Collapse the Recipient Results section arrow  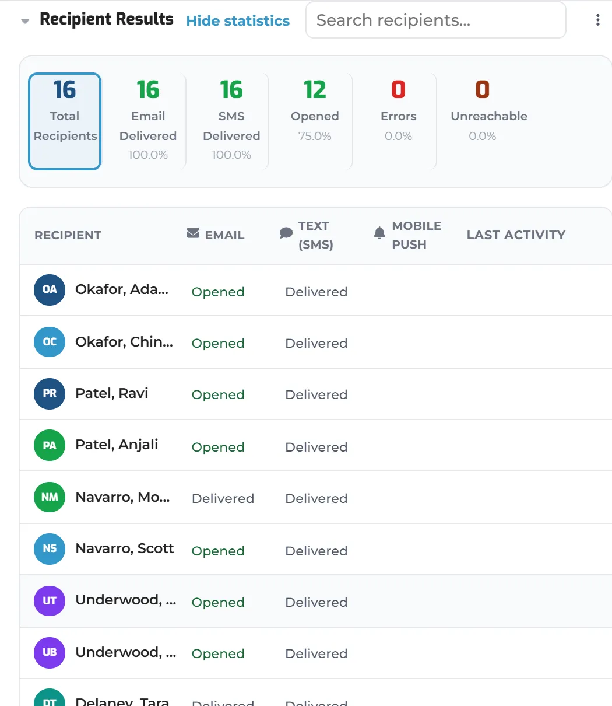point(25,22)
